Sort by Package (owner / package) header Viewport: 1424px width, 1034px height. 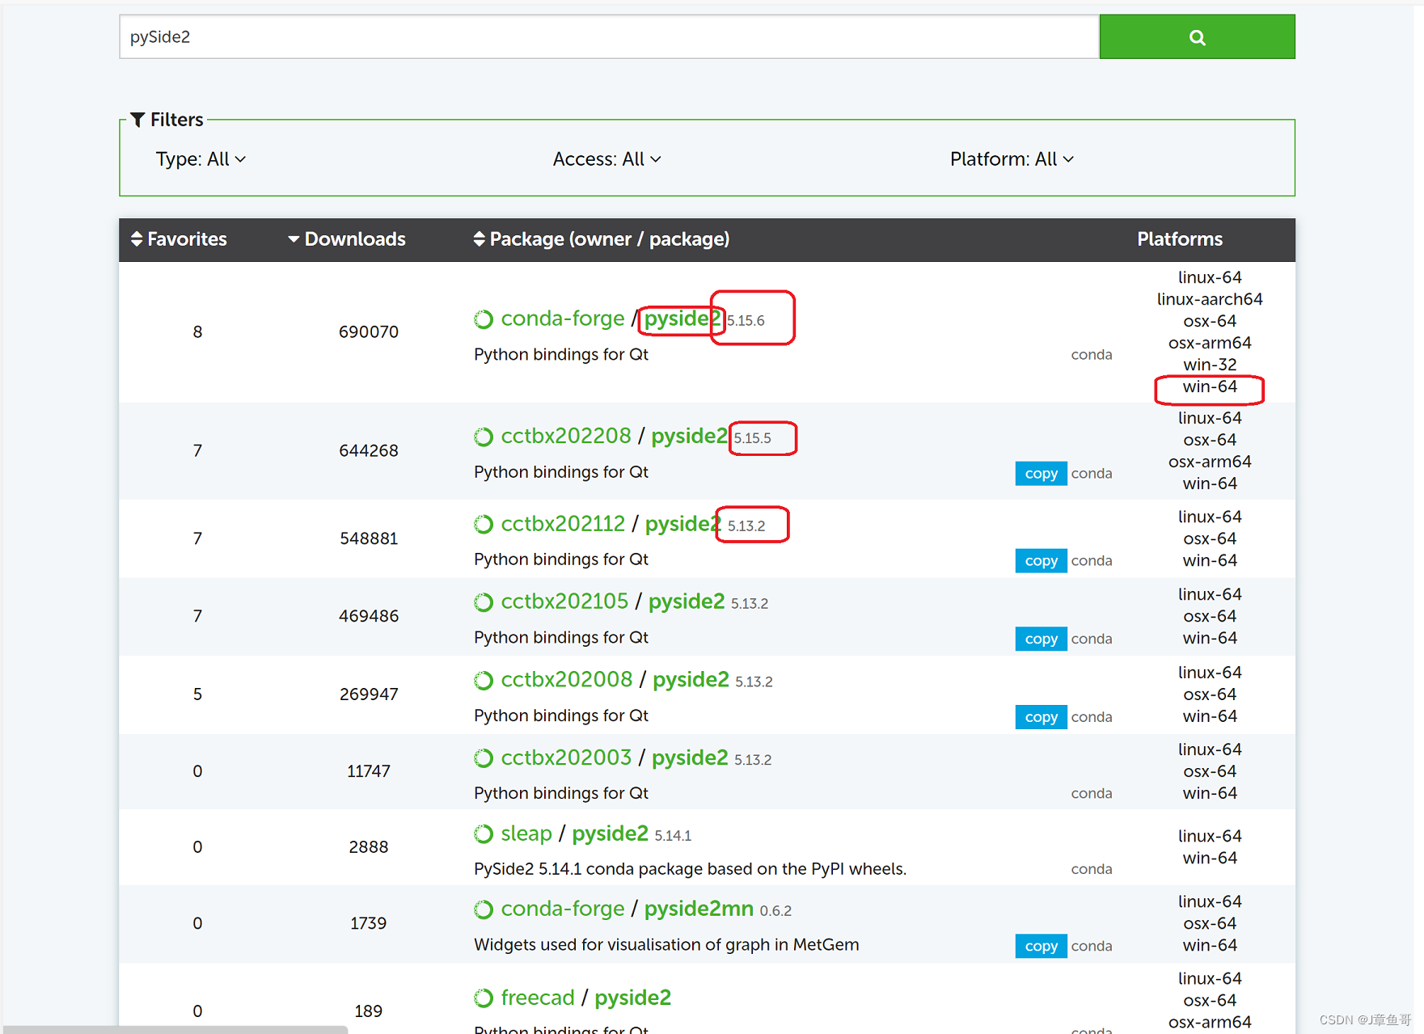pyautogui.click(x=602, y=239)
